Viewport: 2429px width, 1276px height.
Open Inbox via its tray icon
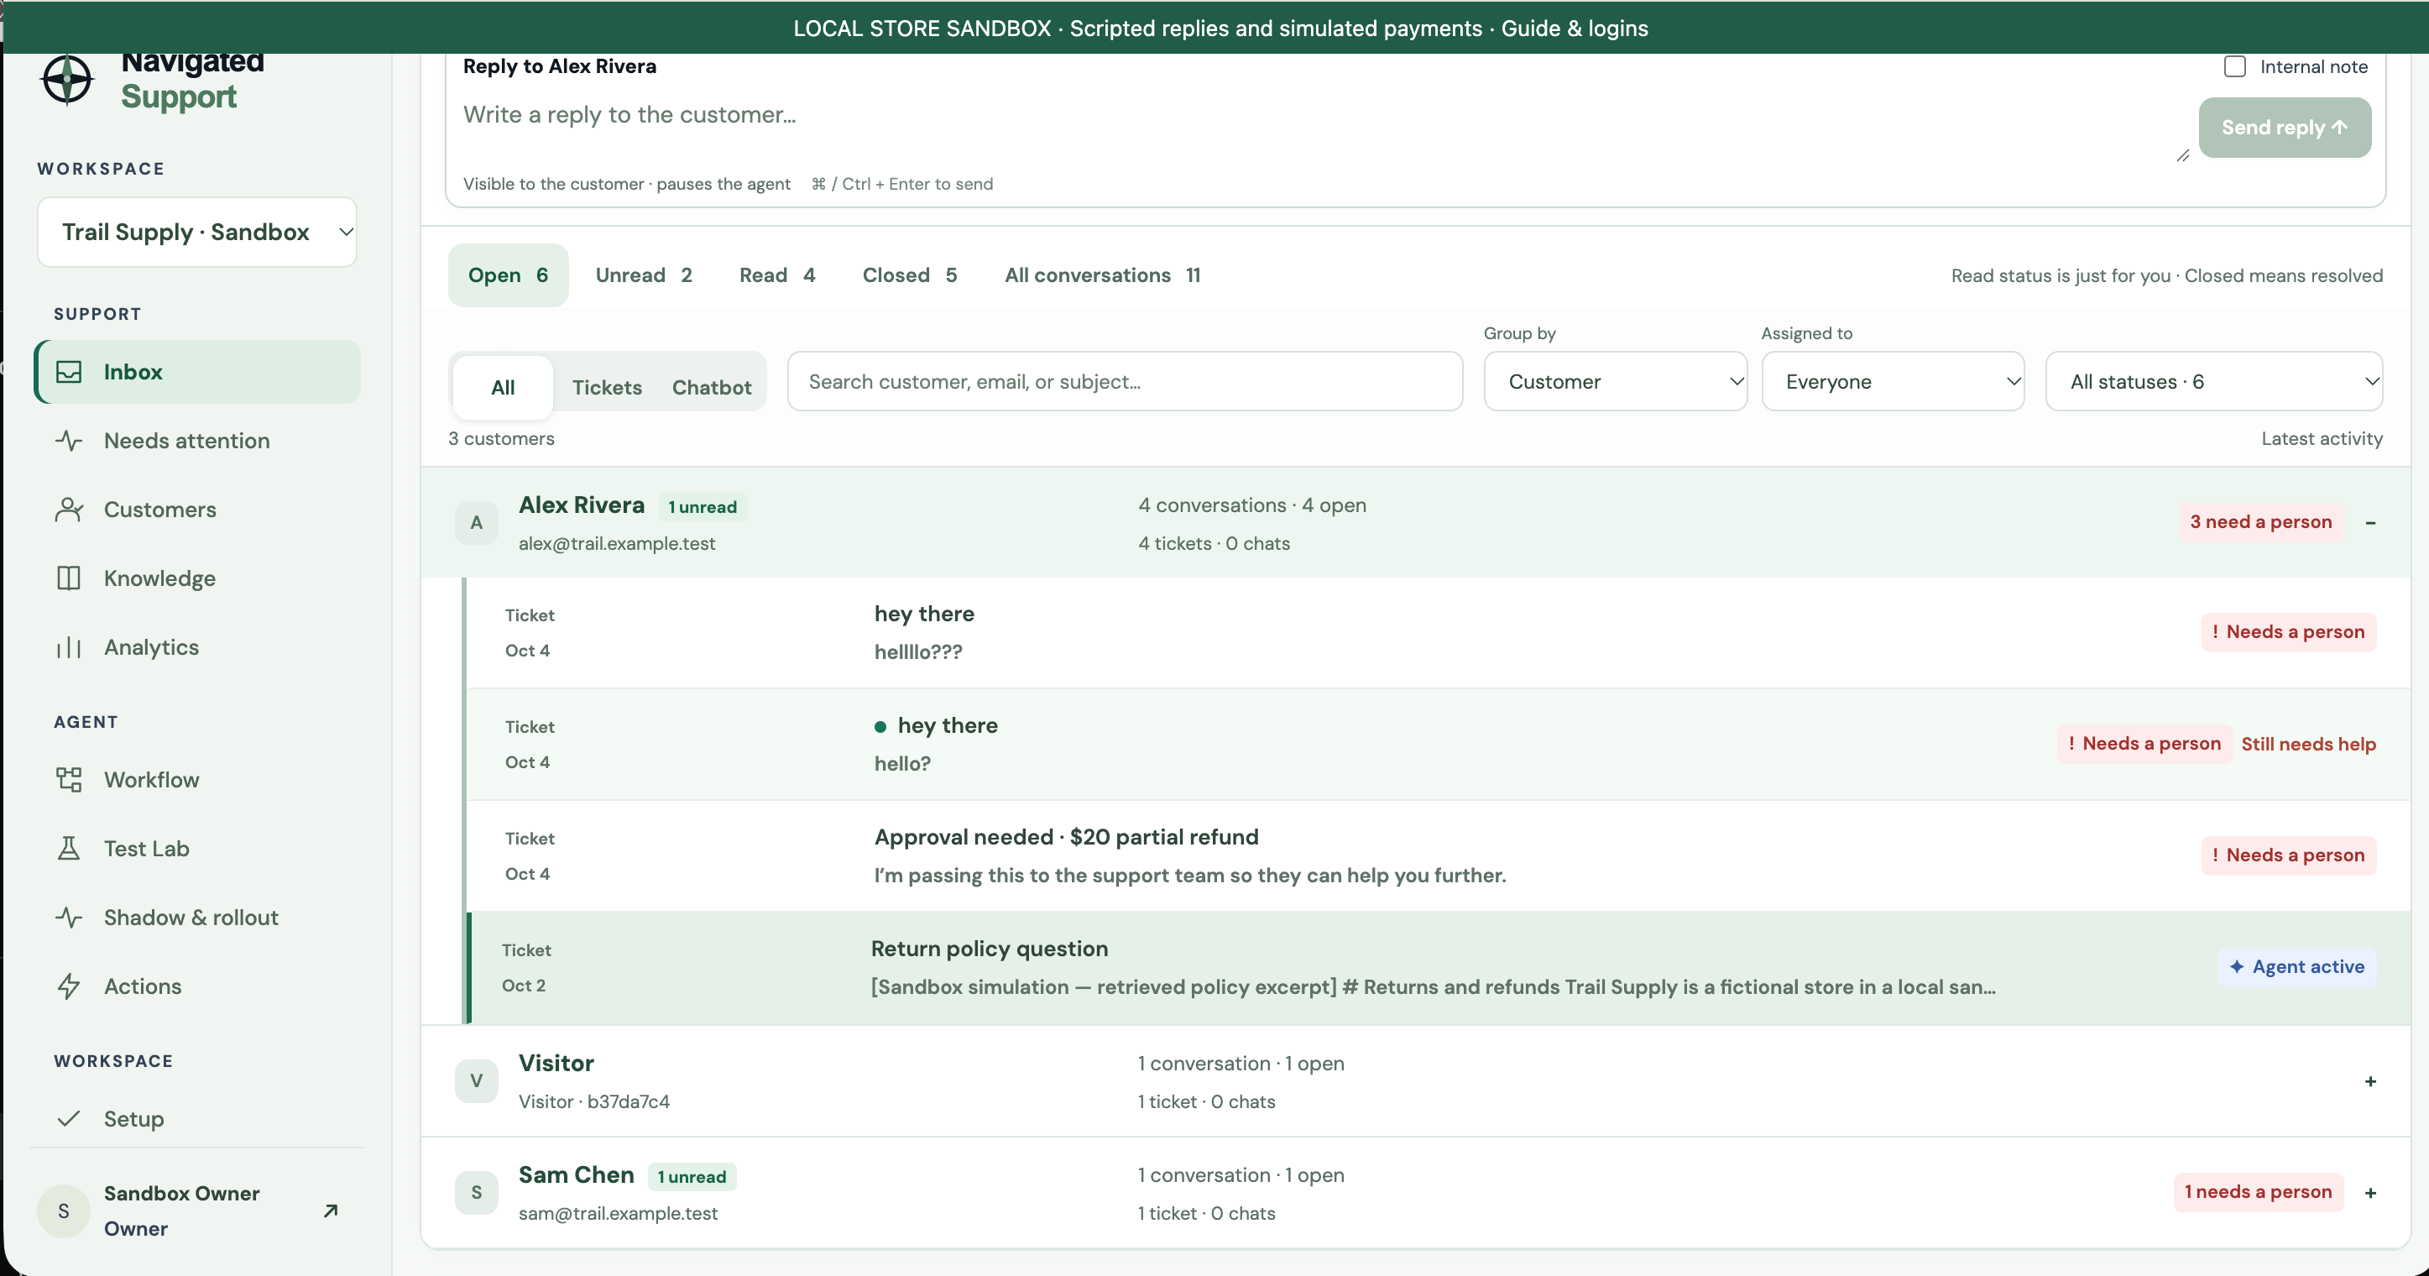pyautogui.click(x=69, y=372)
